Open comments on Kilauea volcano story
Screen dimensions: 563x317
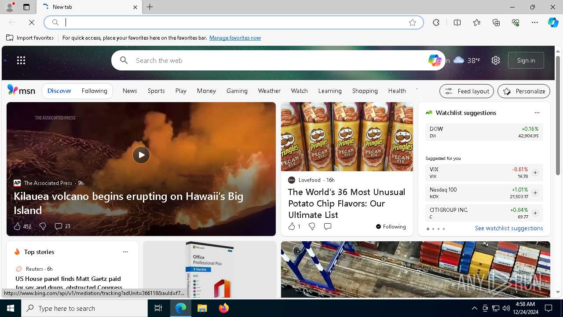point(62,226)
